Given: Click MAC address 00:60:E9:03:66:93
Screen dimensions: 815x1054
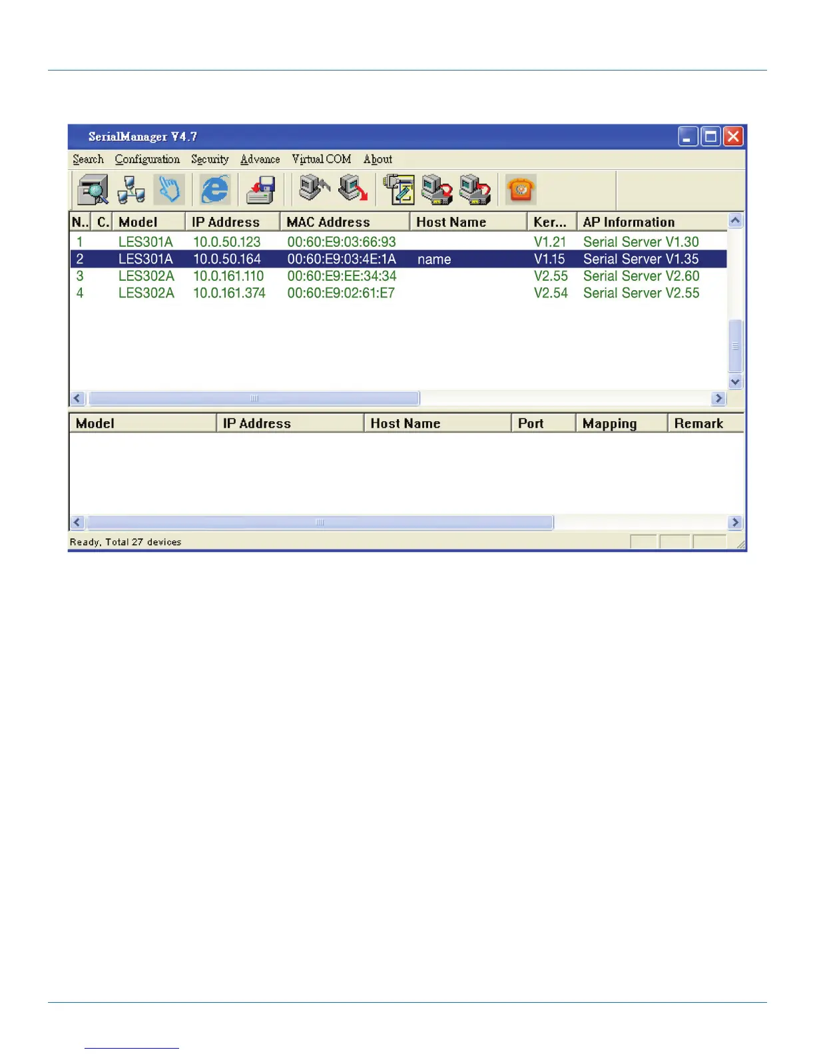Looking at the screenshot, I should [x=342, y=242].
